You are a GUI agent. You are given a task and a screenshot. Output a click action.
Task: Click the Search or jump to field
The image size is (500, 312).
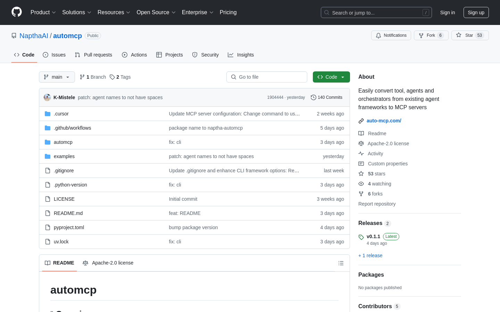376,12
